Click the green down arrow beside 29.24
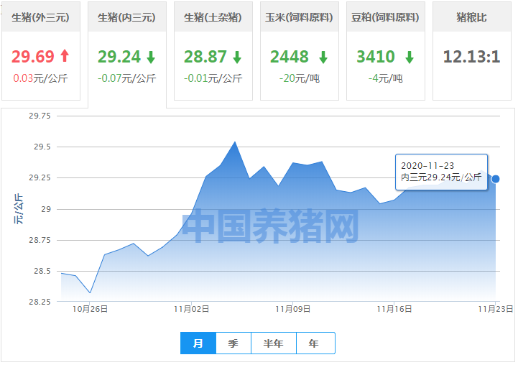 click(151, 57)
